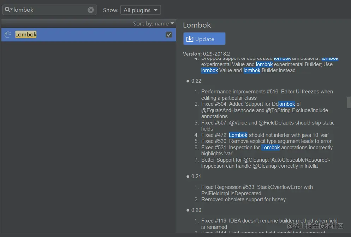Click the 'Show:' label

point(111,10)
